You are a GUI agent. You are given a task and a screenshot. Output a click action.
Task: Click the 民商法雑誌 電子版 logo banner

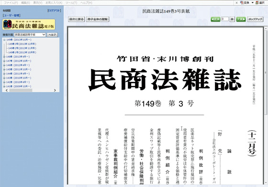click(29, 24)
